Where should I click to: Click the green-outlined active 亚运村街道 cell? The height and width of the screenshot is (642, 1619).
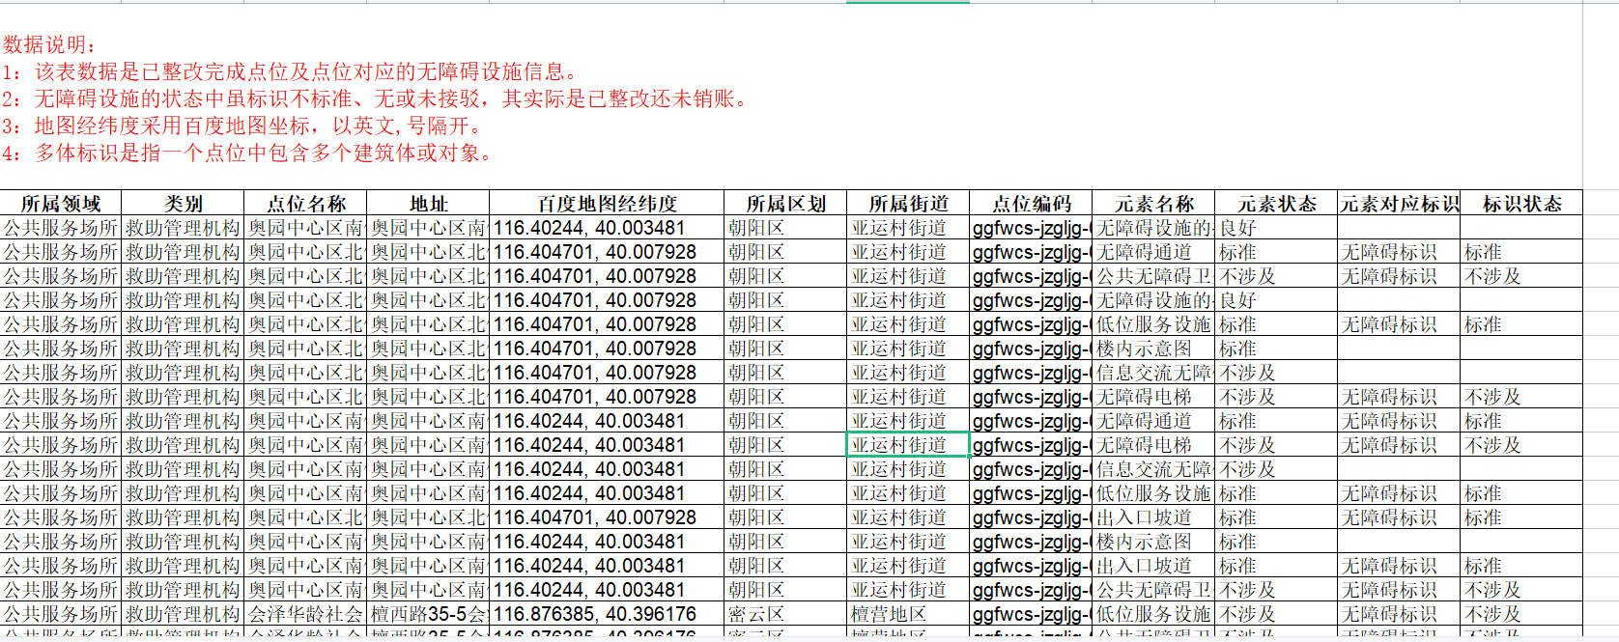coord(908,445)
